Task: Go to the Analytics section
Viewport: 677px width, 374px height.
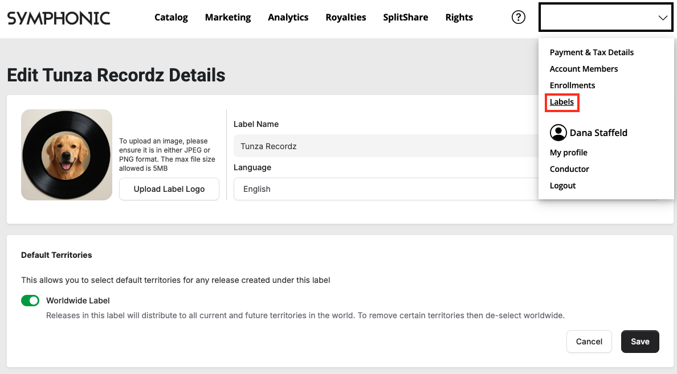Action: (288, 17)
